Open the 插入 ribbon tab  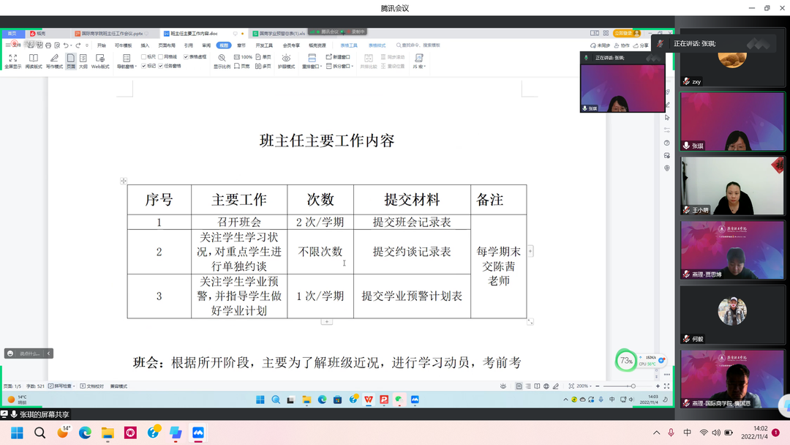coord(145,45)
